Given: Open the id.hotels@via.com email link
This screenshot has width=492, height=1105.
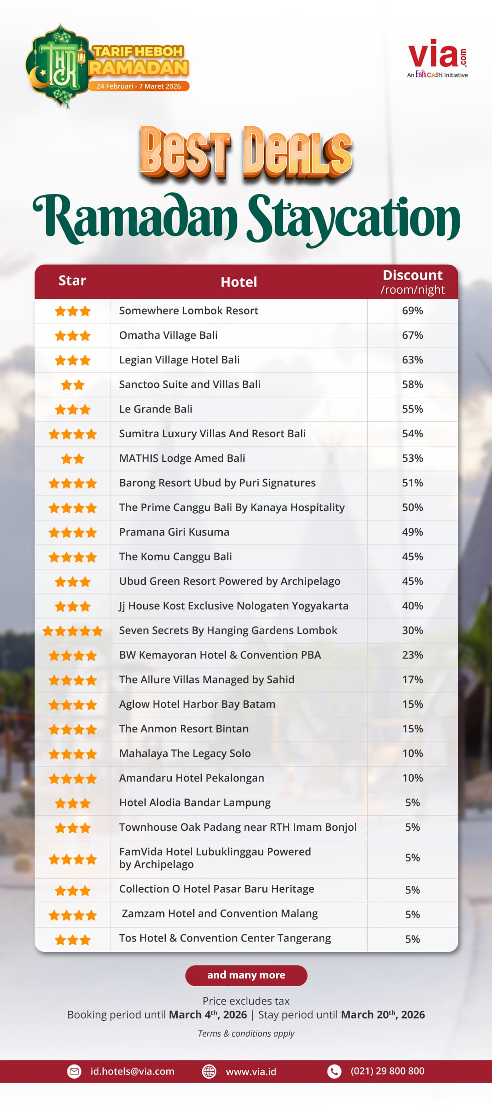Looking at the screenshot, I should [x=132, y=1071].
